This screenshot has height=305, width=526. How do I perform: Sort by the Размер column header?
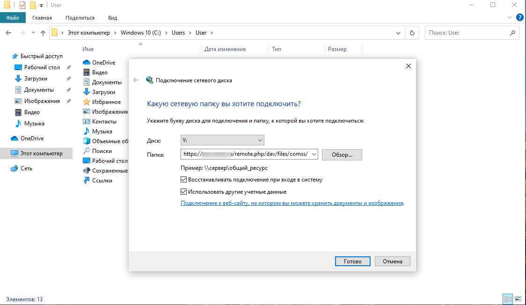tap(337, 49)
